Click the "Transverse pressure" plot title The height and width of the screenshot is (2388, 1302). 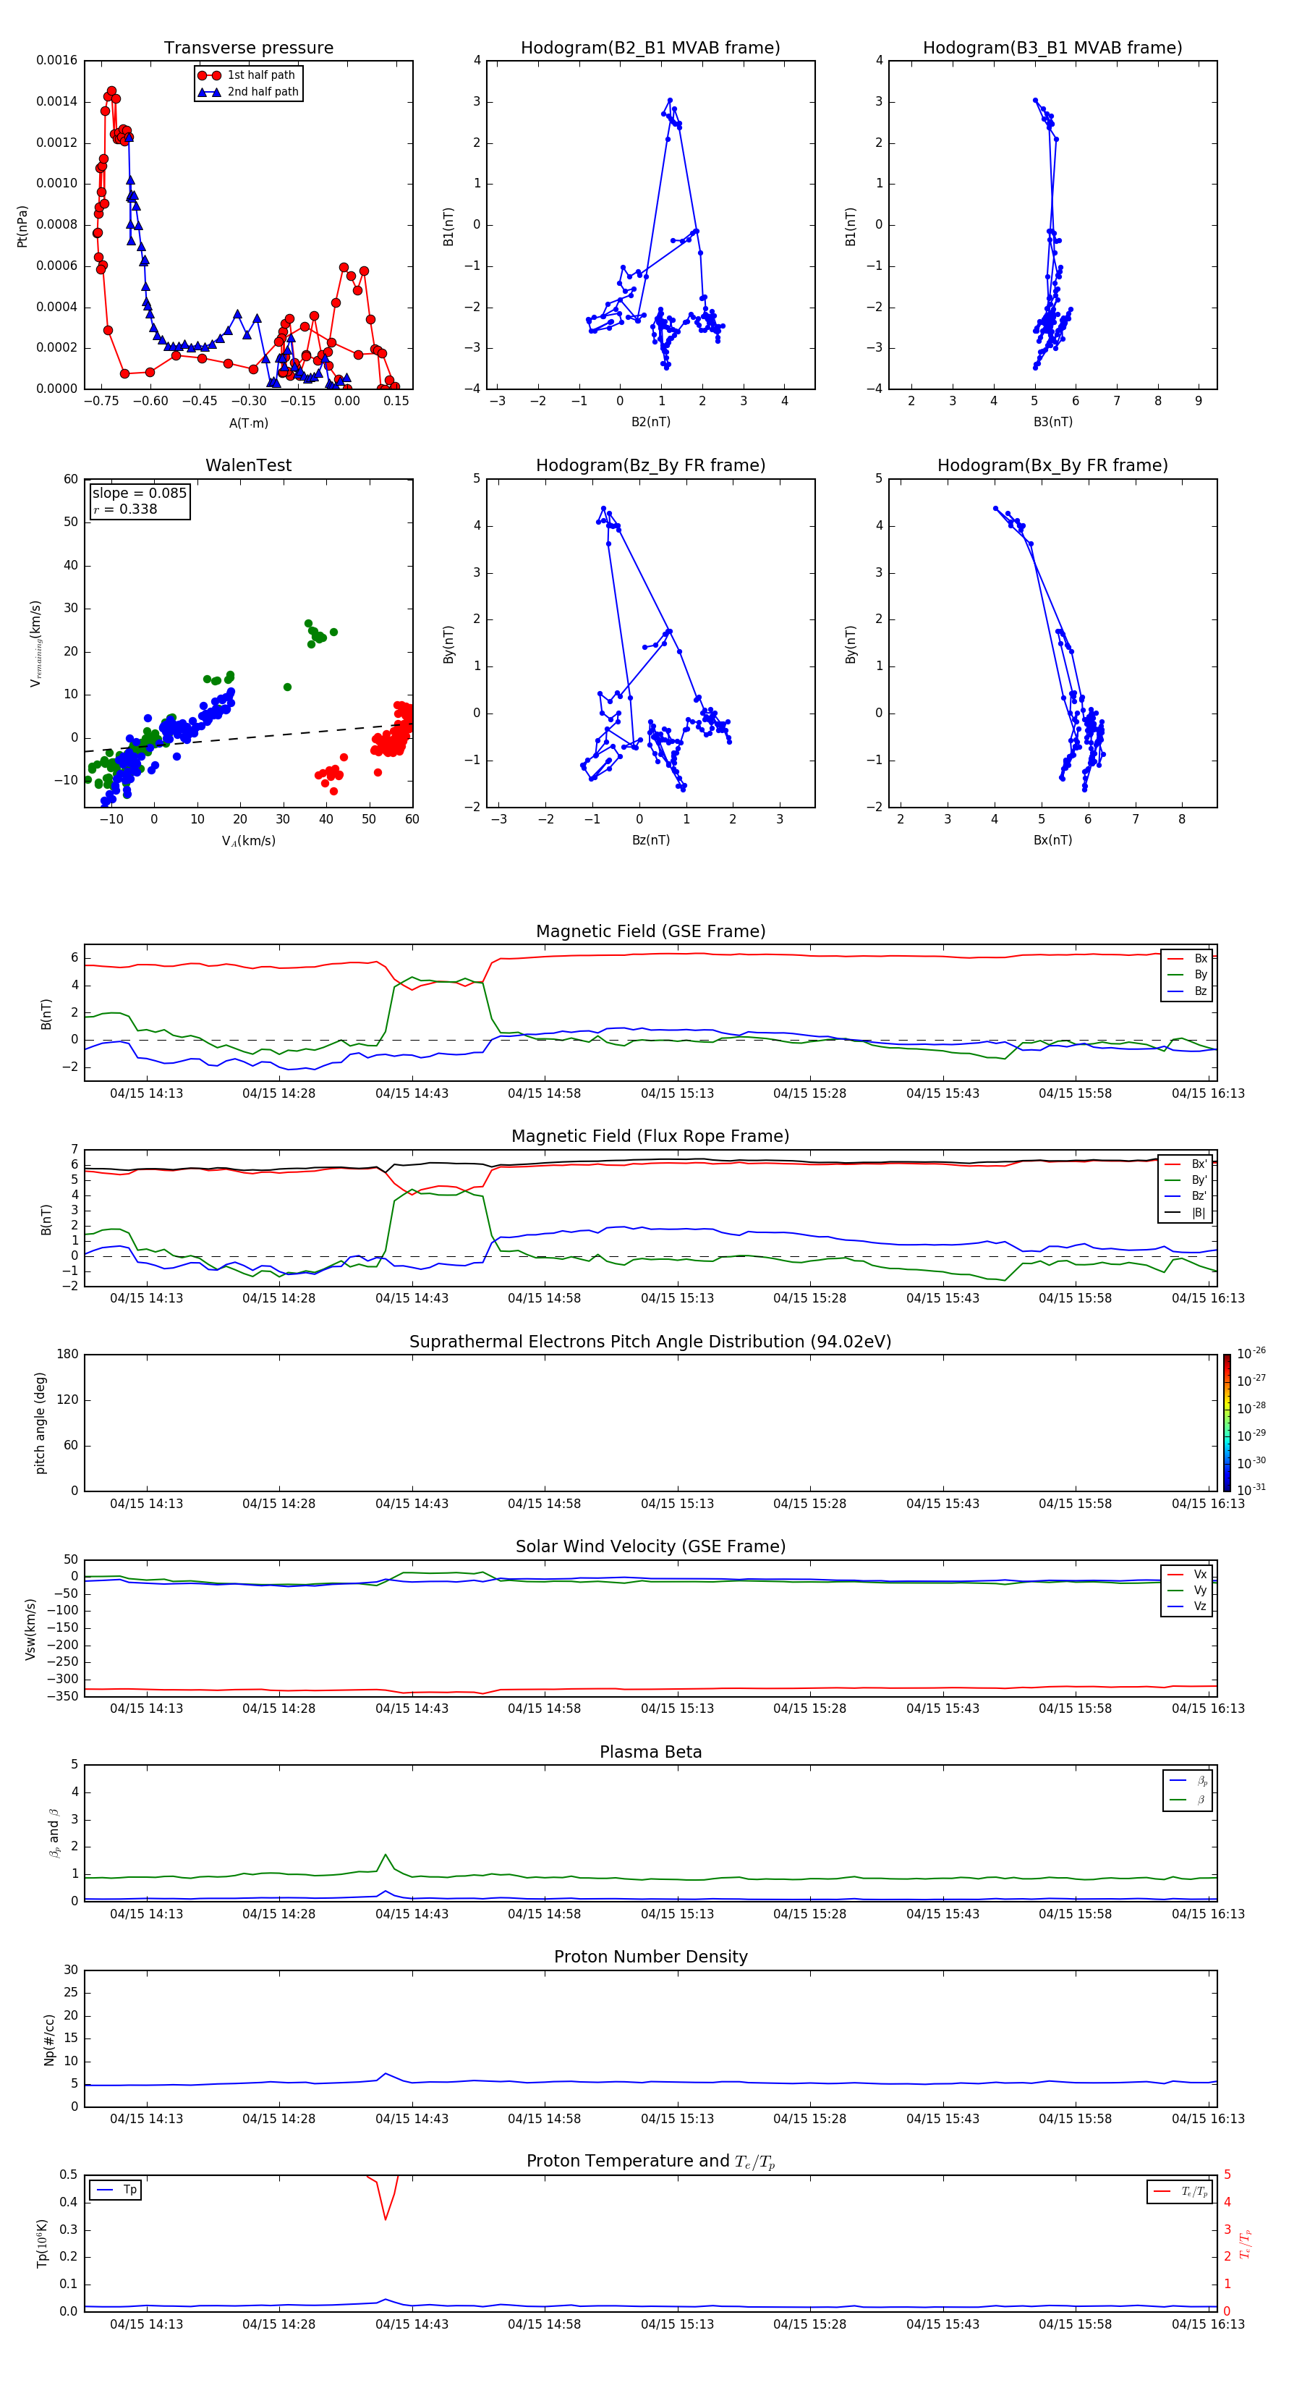click(x=248, y=48)
